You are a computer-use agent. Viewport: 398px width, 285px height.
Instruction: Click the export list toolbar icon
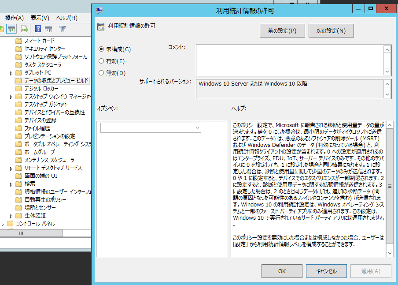pos(25,29)
